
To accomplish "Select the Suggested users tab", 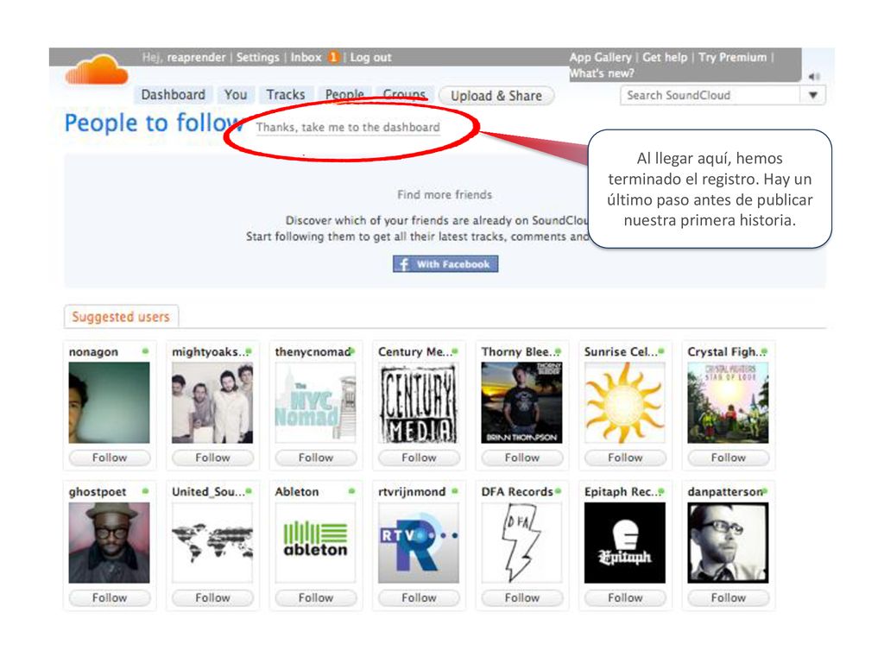I will pos(121,317).
